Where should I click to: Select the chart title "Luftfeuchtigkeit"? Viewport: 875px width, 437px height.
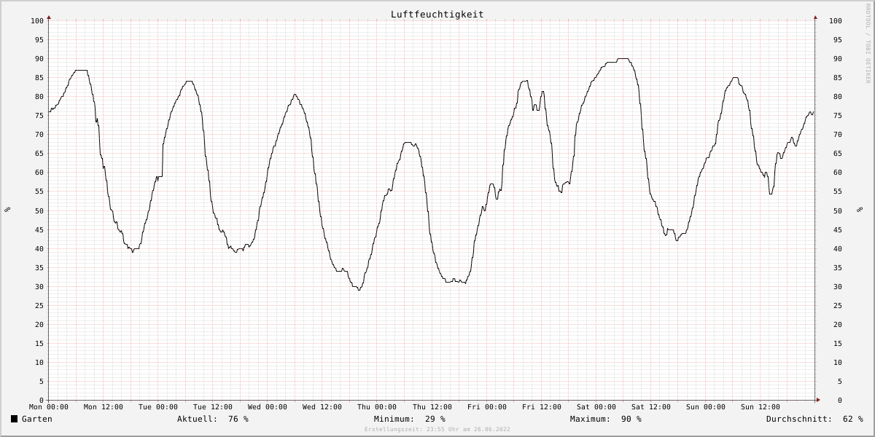437,15
